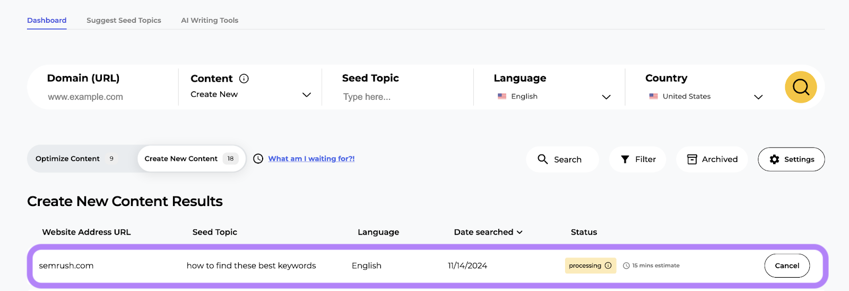This screenshot has width=849, height=291.
Task: Click the Archived box icon
Action: [692, 159]
